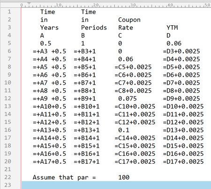Click line number 1 in the gutter
211x189 pixels.
click(x=9, y=12)
